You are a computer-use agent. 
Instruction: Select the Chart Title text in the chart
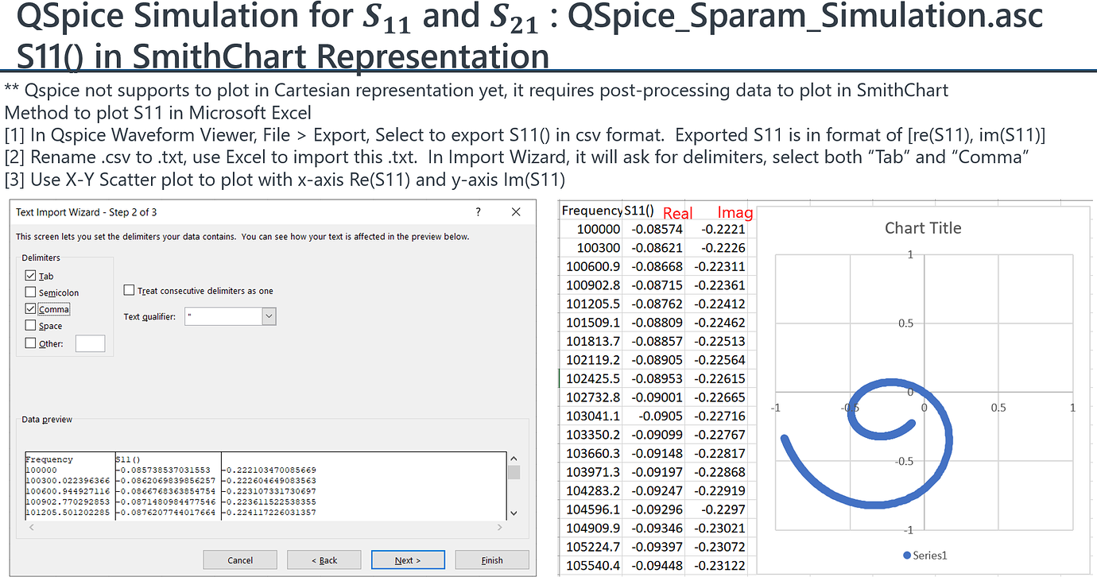click(x=922, y=228)
